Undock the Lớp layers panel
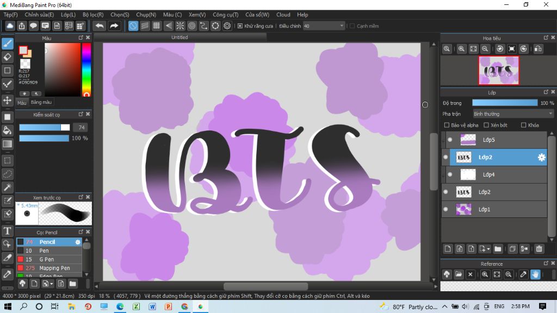 [546, 92]
